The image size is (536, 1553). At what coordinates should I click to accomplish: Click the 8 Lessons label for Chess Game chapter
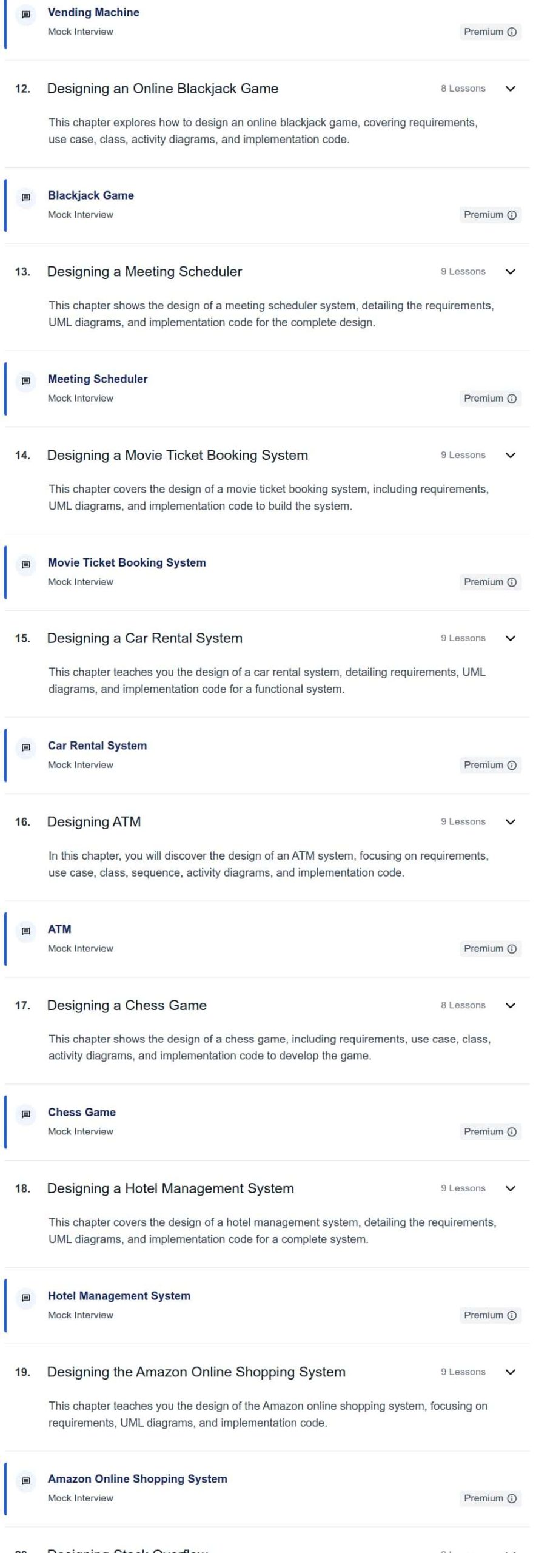tap(463, 1005)
